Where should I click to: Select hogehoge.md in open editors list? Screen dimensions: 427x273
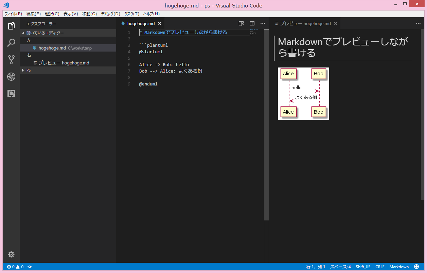coord(68,48)
